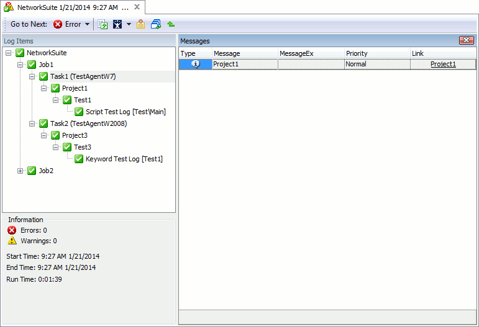Close the NetworkSuite log tab
The height and width of the screenshot is (327, 479).
click(x=137, y=7)
